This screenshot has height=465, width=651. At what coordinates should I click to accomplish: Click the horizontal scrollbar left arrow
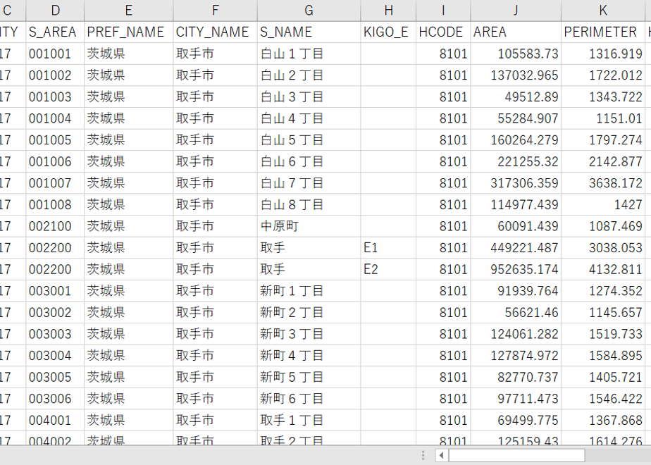click(x=441, y=455)
